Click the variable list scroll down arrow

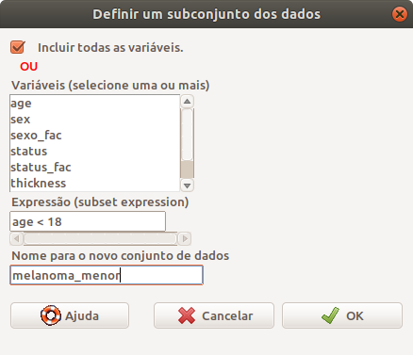187,186
